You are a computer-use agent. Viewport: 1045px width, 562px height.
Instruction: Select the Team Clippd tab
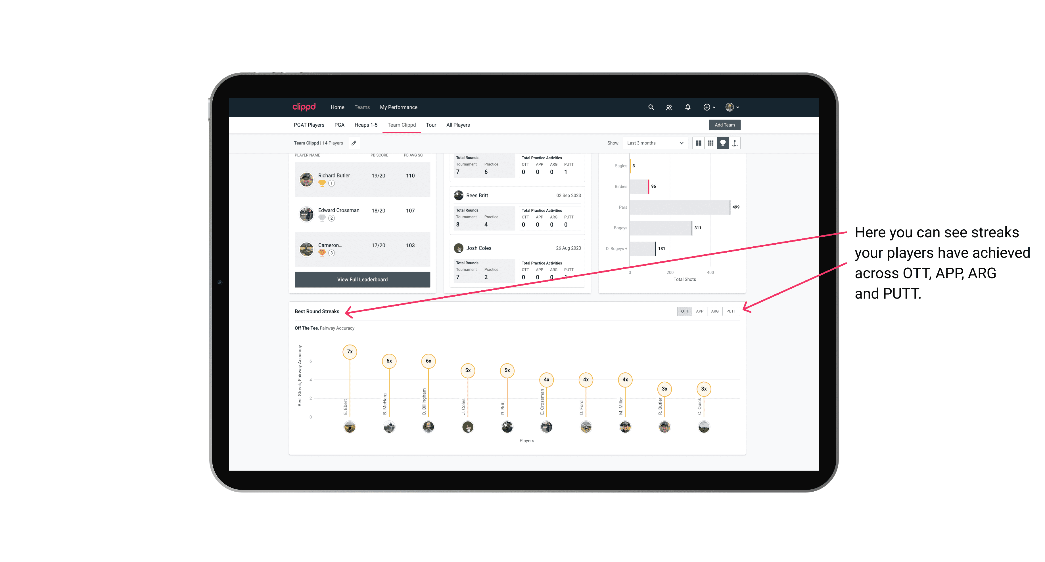click(402, 125)
